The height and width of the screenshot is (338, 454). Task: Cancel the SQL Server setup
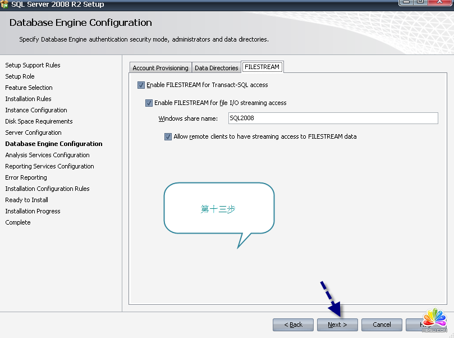382,325
